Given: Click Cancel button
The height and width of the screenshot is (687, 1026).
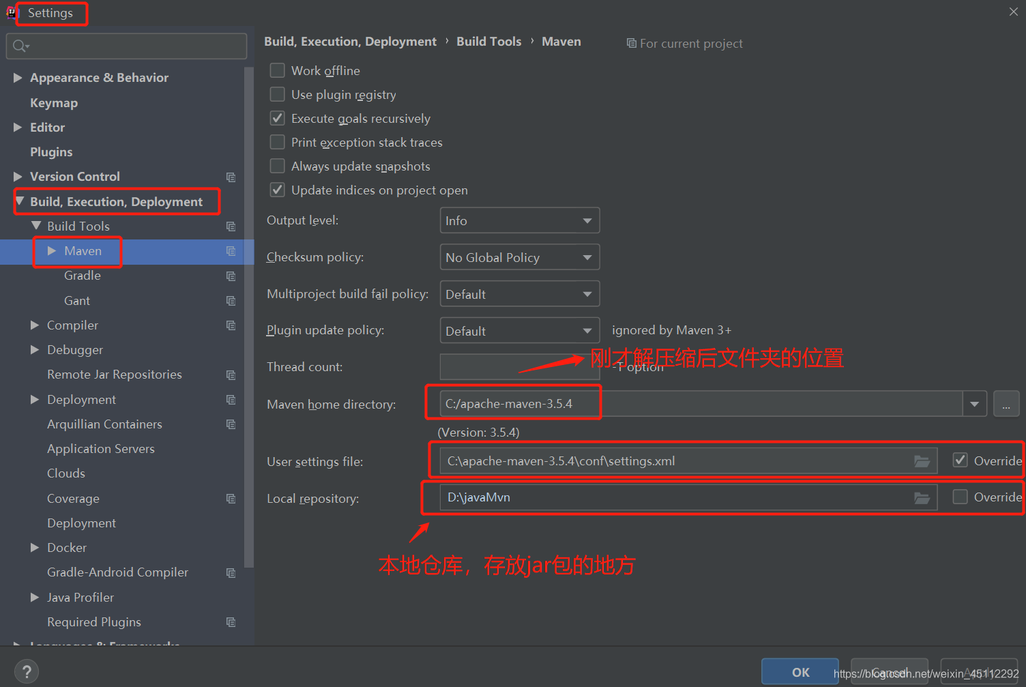Looking at the screenshot, I should click(890, 672).
